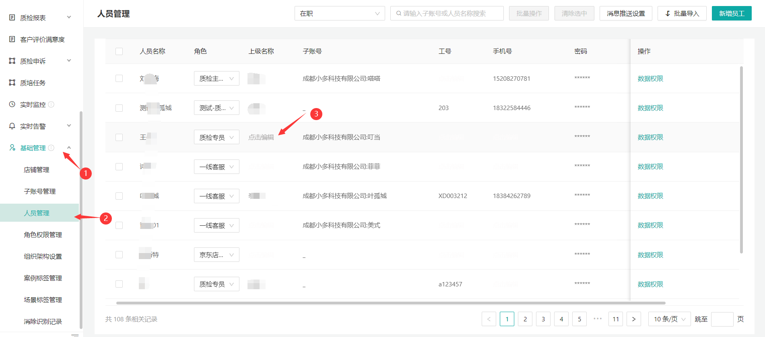This screenshot has height=337, width=765.
Task: Check the row for 成都小多科技有限公司:菲菲
Action: pyautogui.click(x=119, y=167)
